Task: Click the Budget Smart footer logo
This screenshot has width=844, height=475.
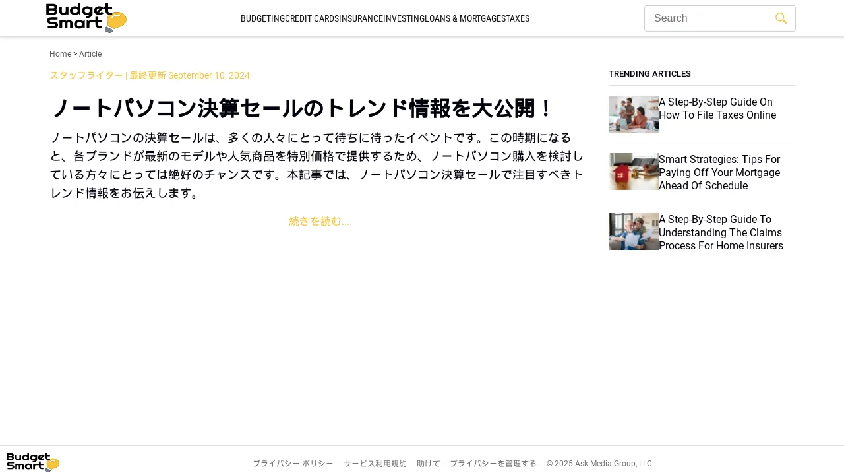Action: pos(33,462)
